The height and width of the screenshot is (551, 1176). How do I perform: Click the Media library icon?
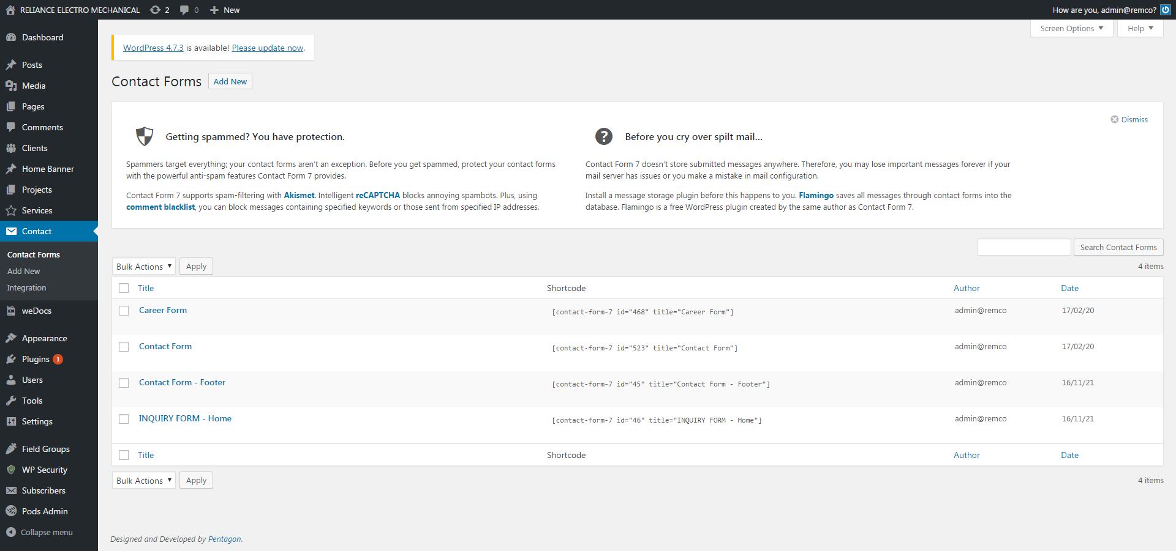coord(11,86)
